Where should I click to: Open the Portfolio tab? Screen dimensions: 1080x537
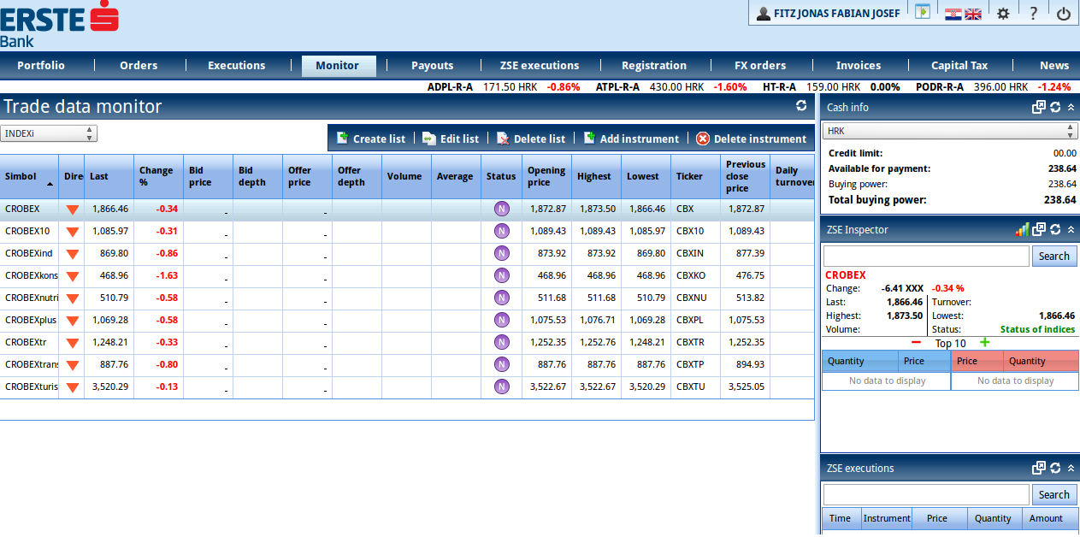coord(41,66)
